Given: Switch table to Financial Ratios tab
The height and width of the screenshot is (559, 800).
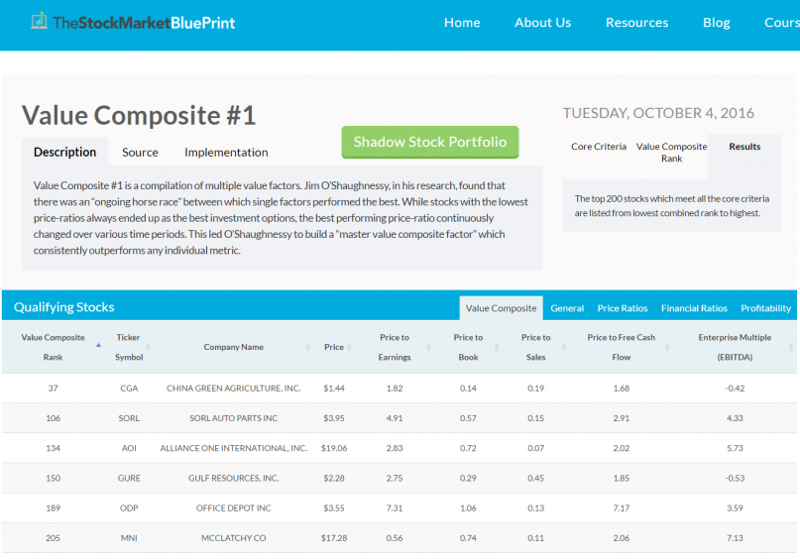Looking at the screenshot, I should [694, 308].
